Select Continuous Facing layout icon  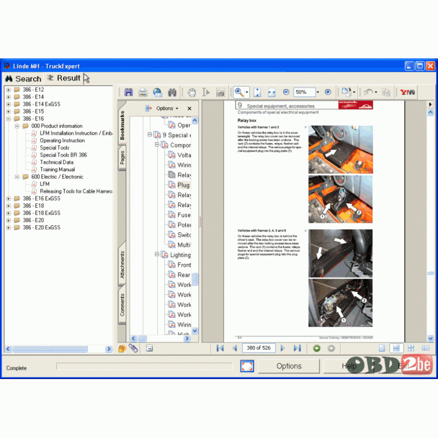tap(411, 348)
